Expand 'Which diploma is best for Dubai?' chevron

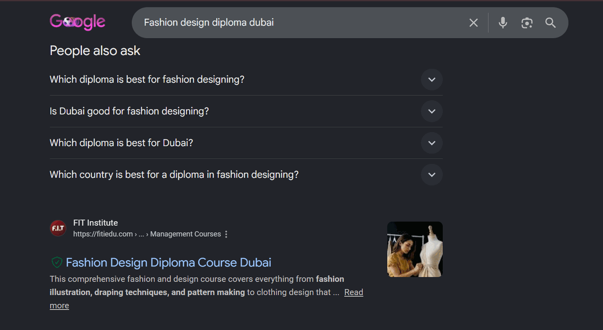click(x=432, y=143)
